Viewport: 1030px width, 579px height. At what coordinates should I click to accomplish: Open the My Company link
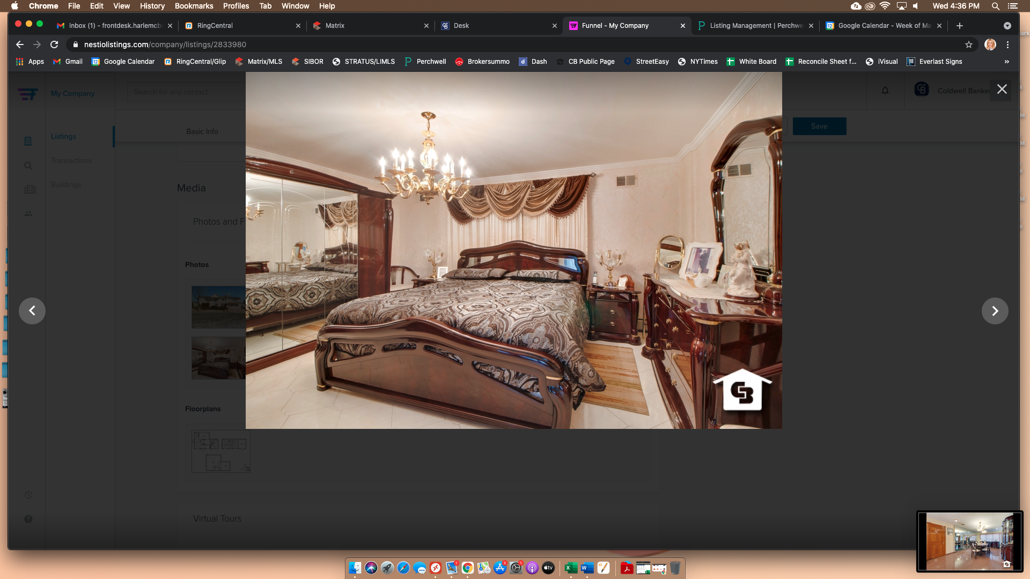coord(72,93)
